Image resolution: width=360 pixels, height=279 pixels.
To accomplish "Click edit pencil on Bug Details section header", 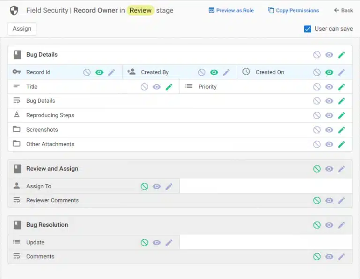I will coord(341,55).
